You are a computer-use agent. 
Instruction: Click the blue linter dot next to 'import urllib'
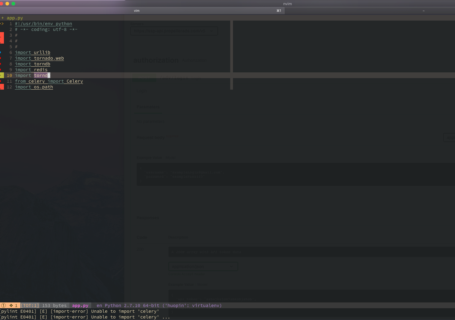click(1, 52)
